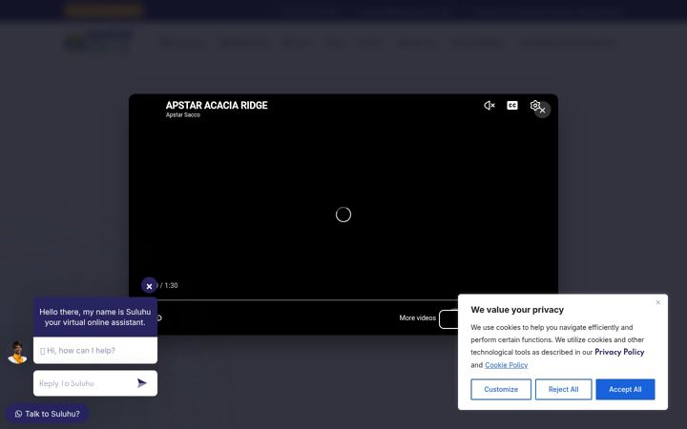Image resolution: width=687 pixels, height=429 pixels.
Task: Open the Privacy Policy link
Action: (x=619, y=352)
